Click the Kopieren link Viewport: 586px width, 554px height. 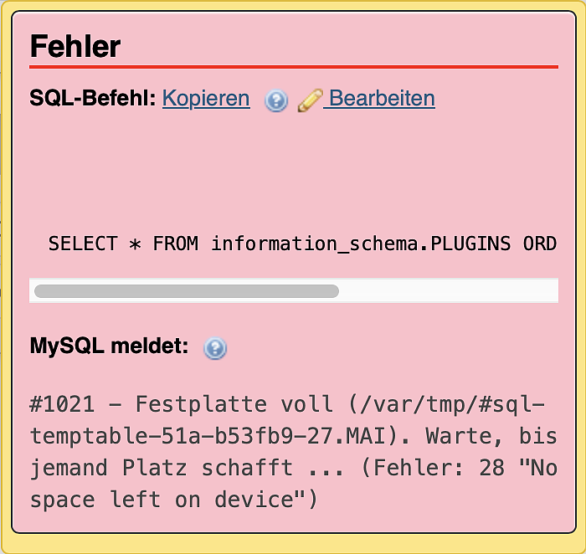(206, 99)
